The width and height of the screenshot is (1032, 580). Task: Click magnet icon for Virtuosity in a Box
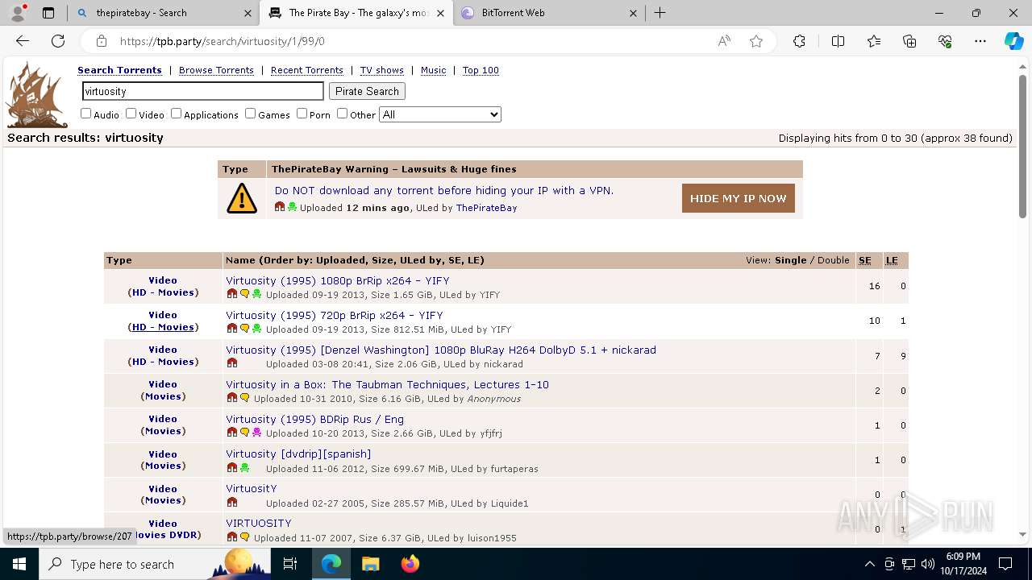(x=232, y=398)
